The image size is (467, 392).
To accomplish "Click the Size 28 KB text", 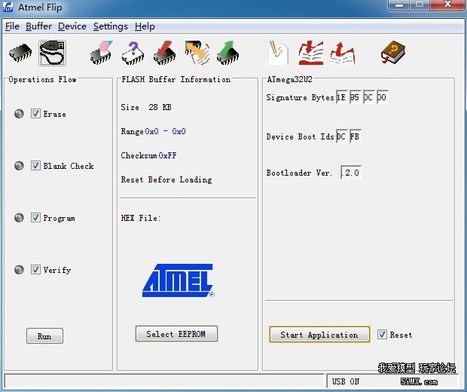I will [146, 107].
